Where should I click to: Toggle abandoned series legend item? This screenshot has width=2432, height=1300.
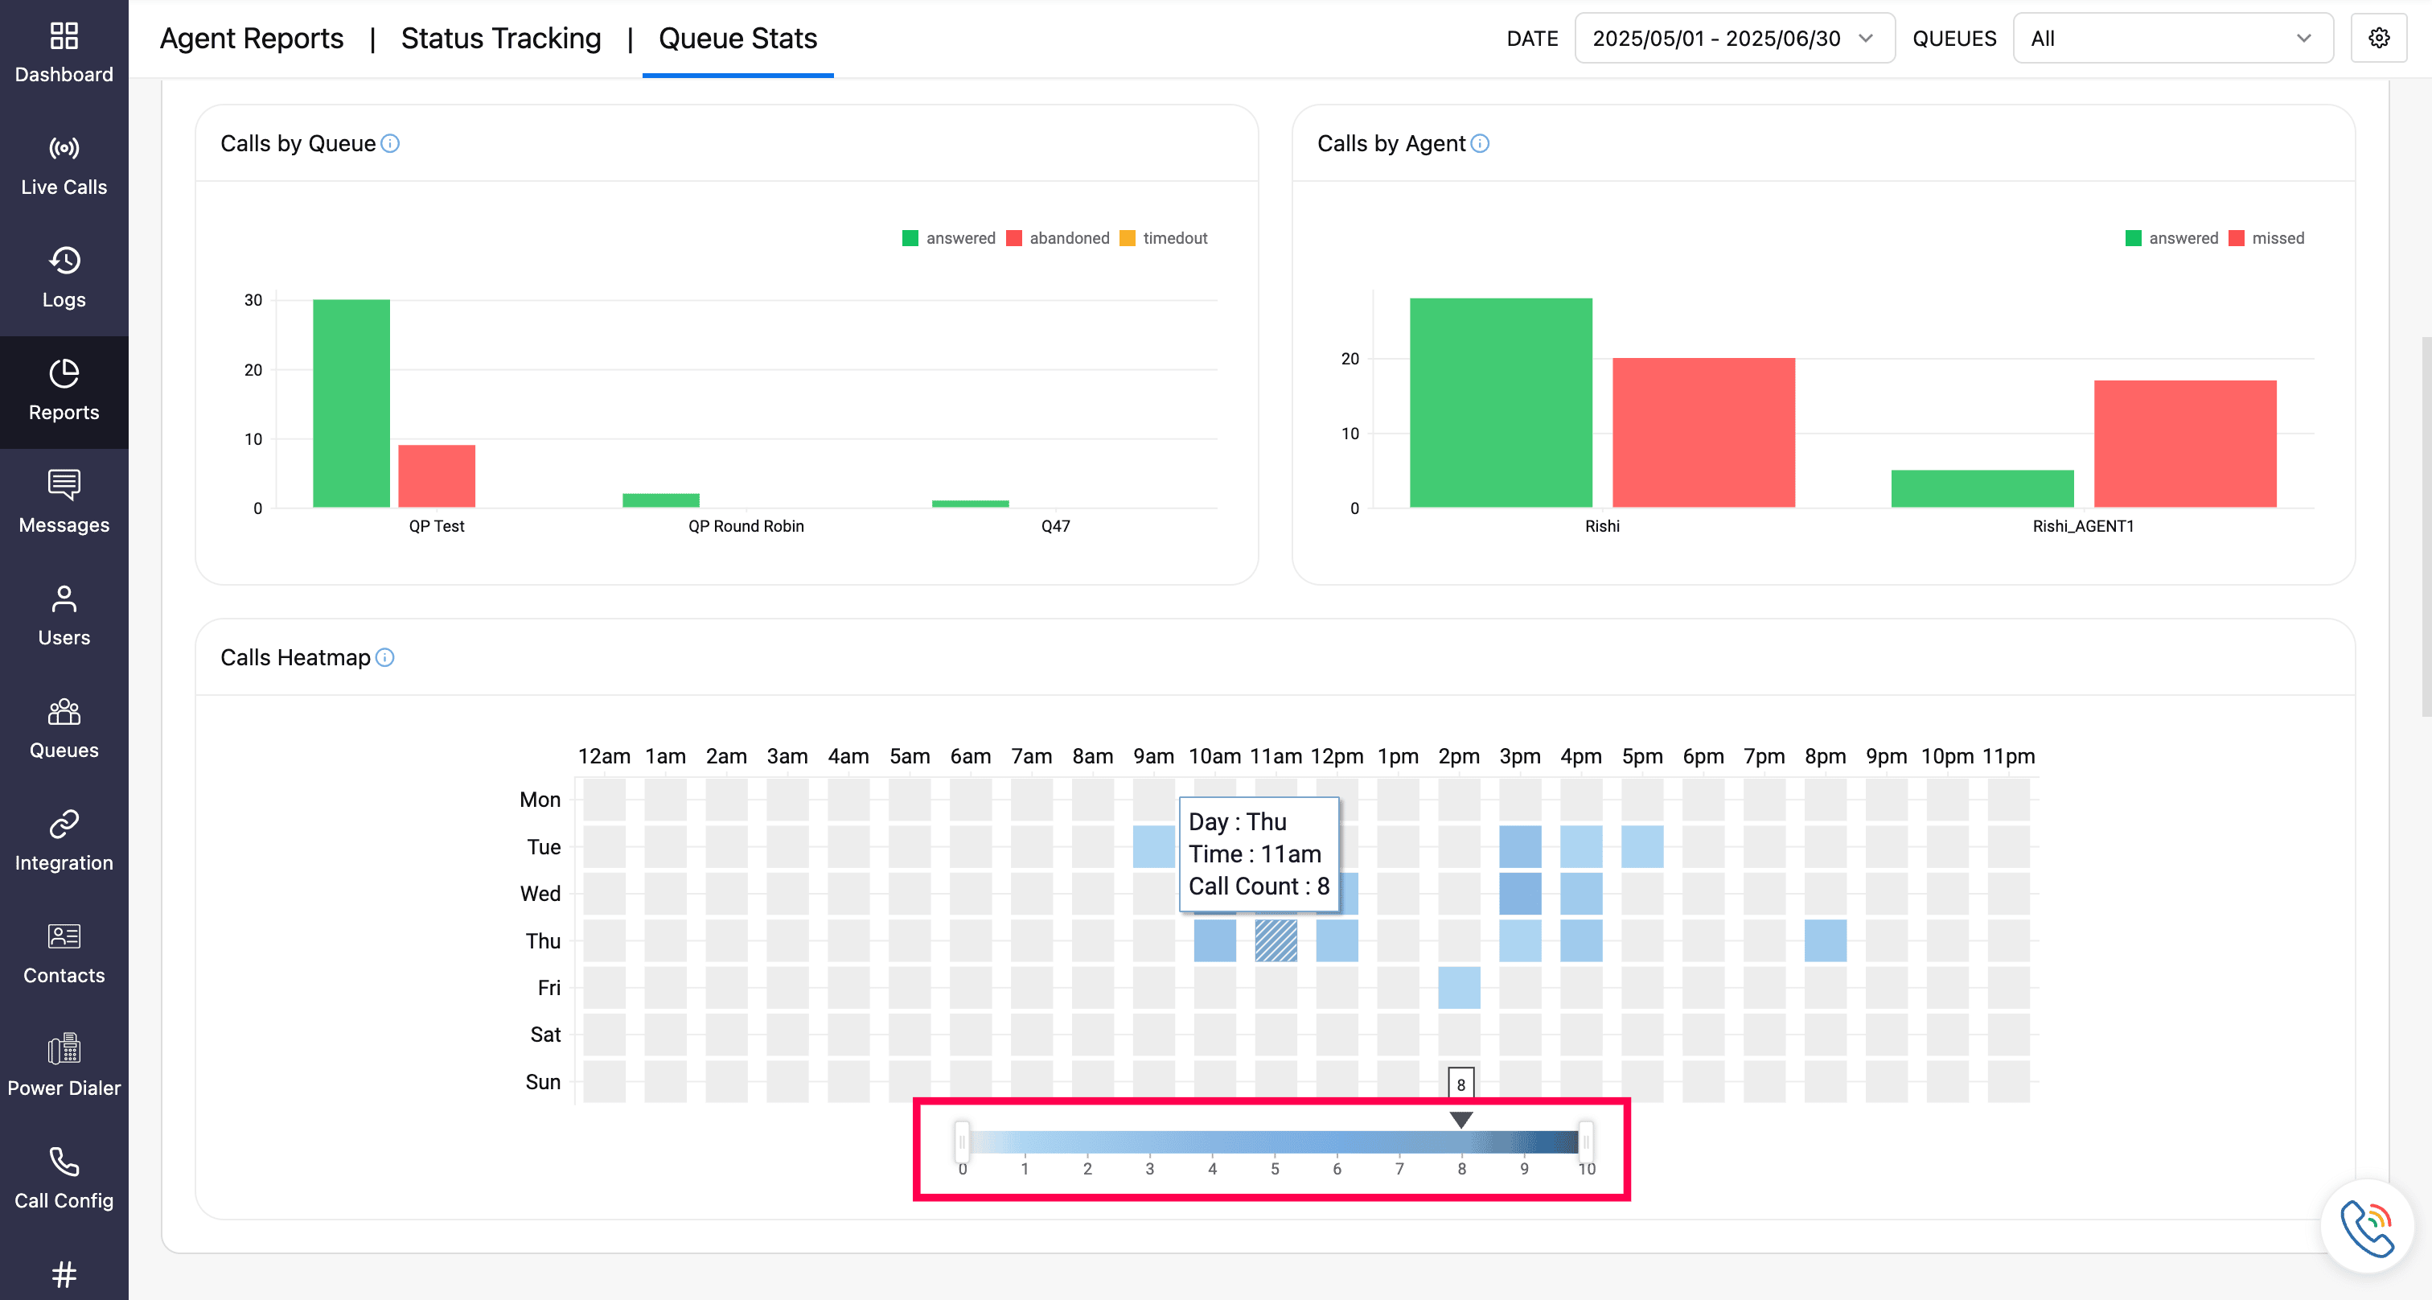click(x=1058, y=238)
